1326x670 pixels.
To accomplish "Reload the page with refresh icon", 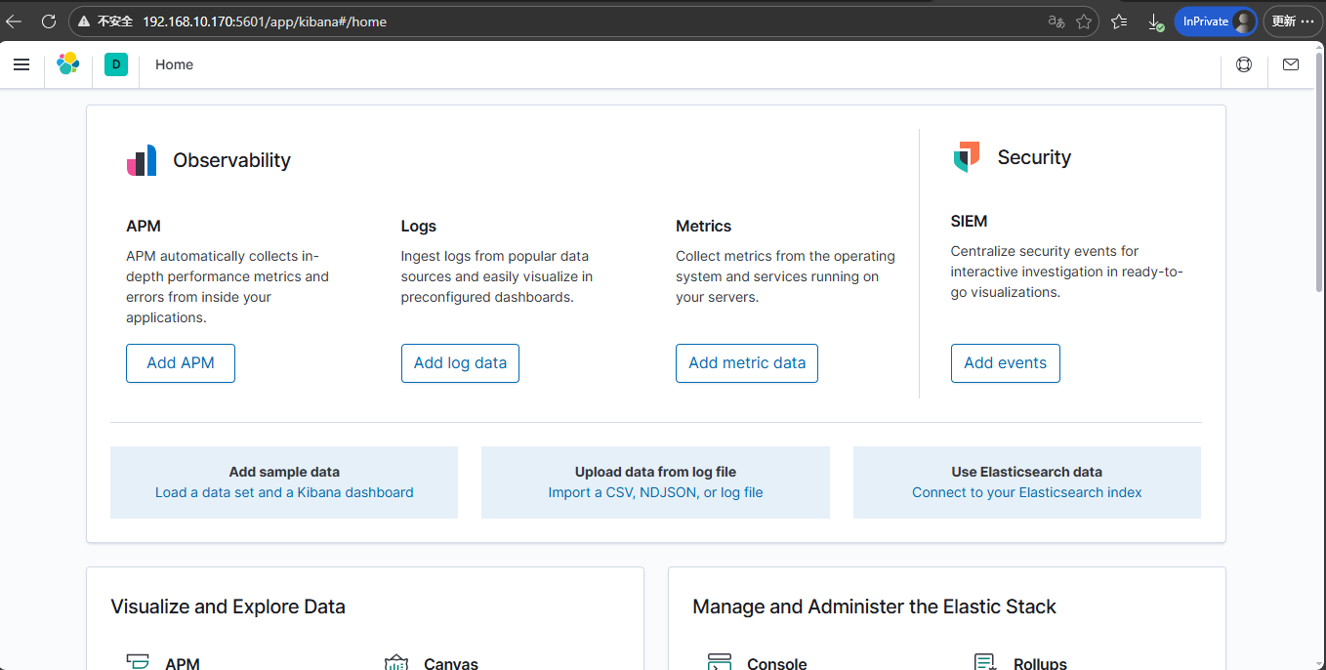I will (48, 21).
